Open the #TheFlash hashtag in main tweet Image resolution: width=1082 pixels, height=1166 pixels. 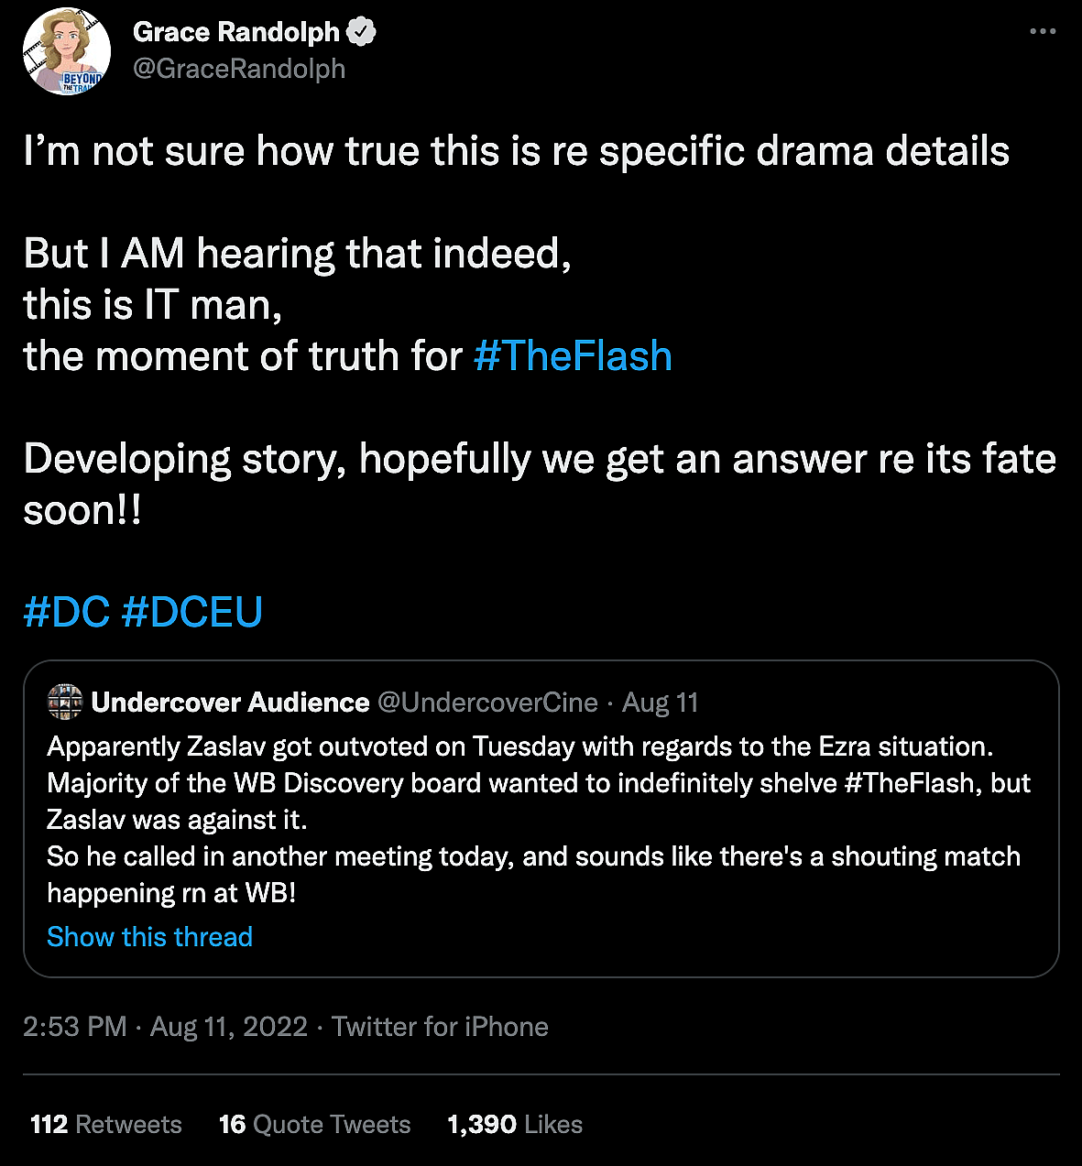pos(573,356)
